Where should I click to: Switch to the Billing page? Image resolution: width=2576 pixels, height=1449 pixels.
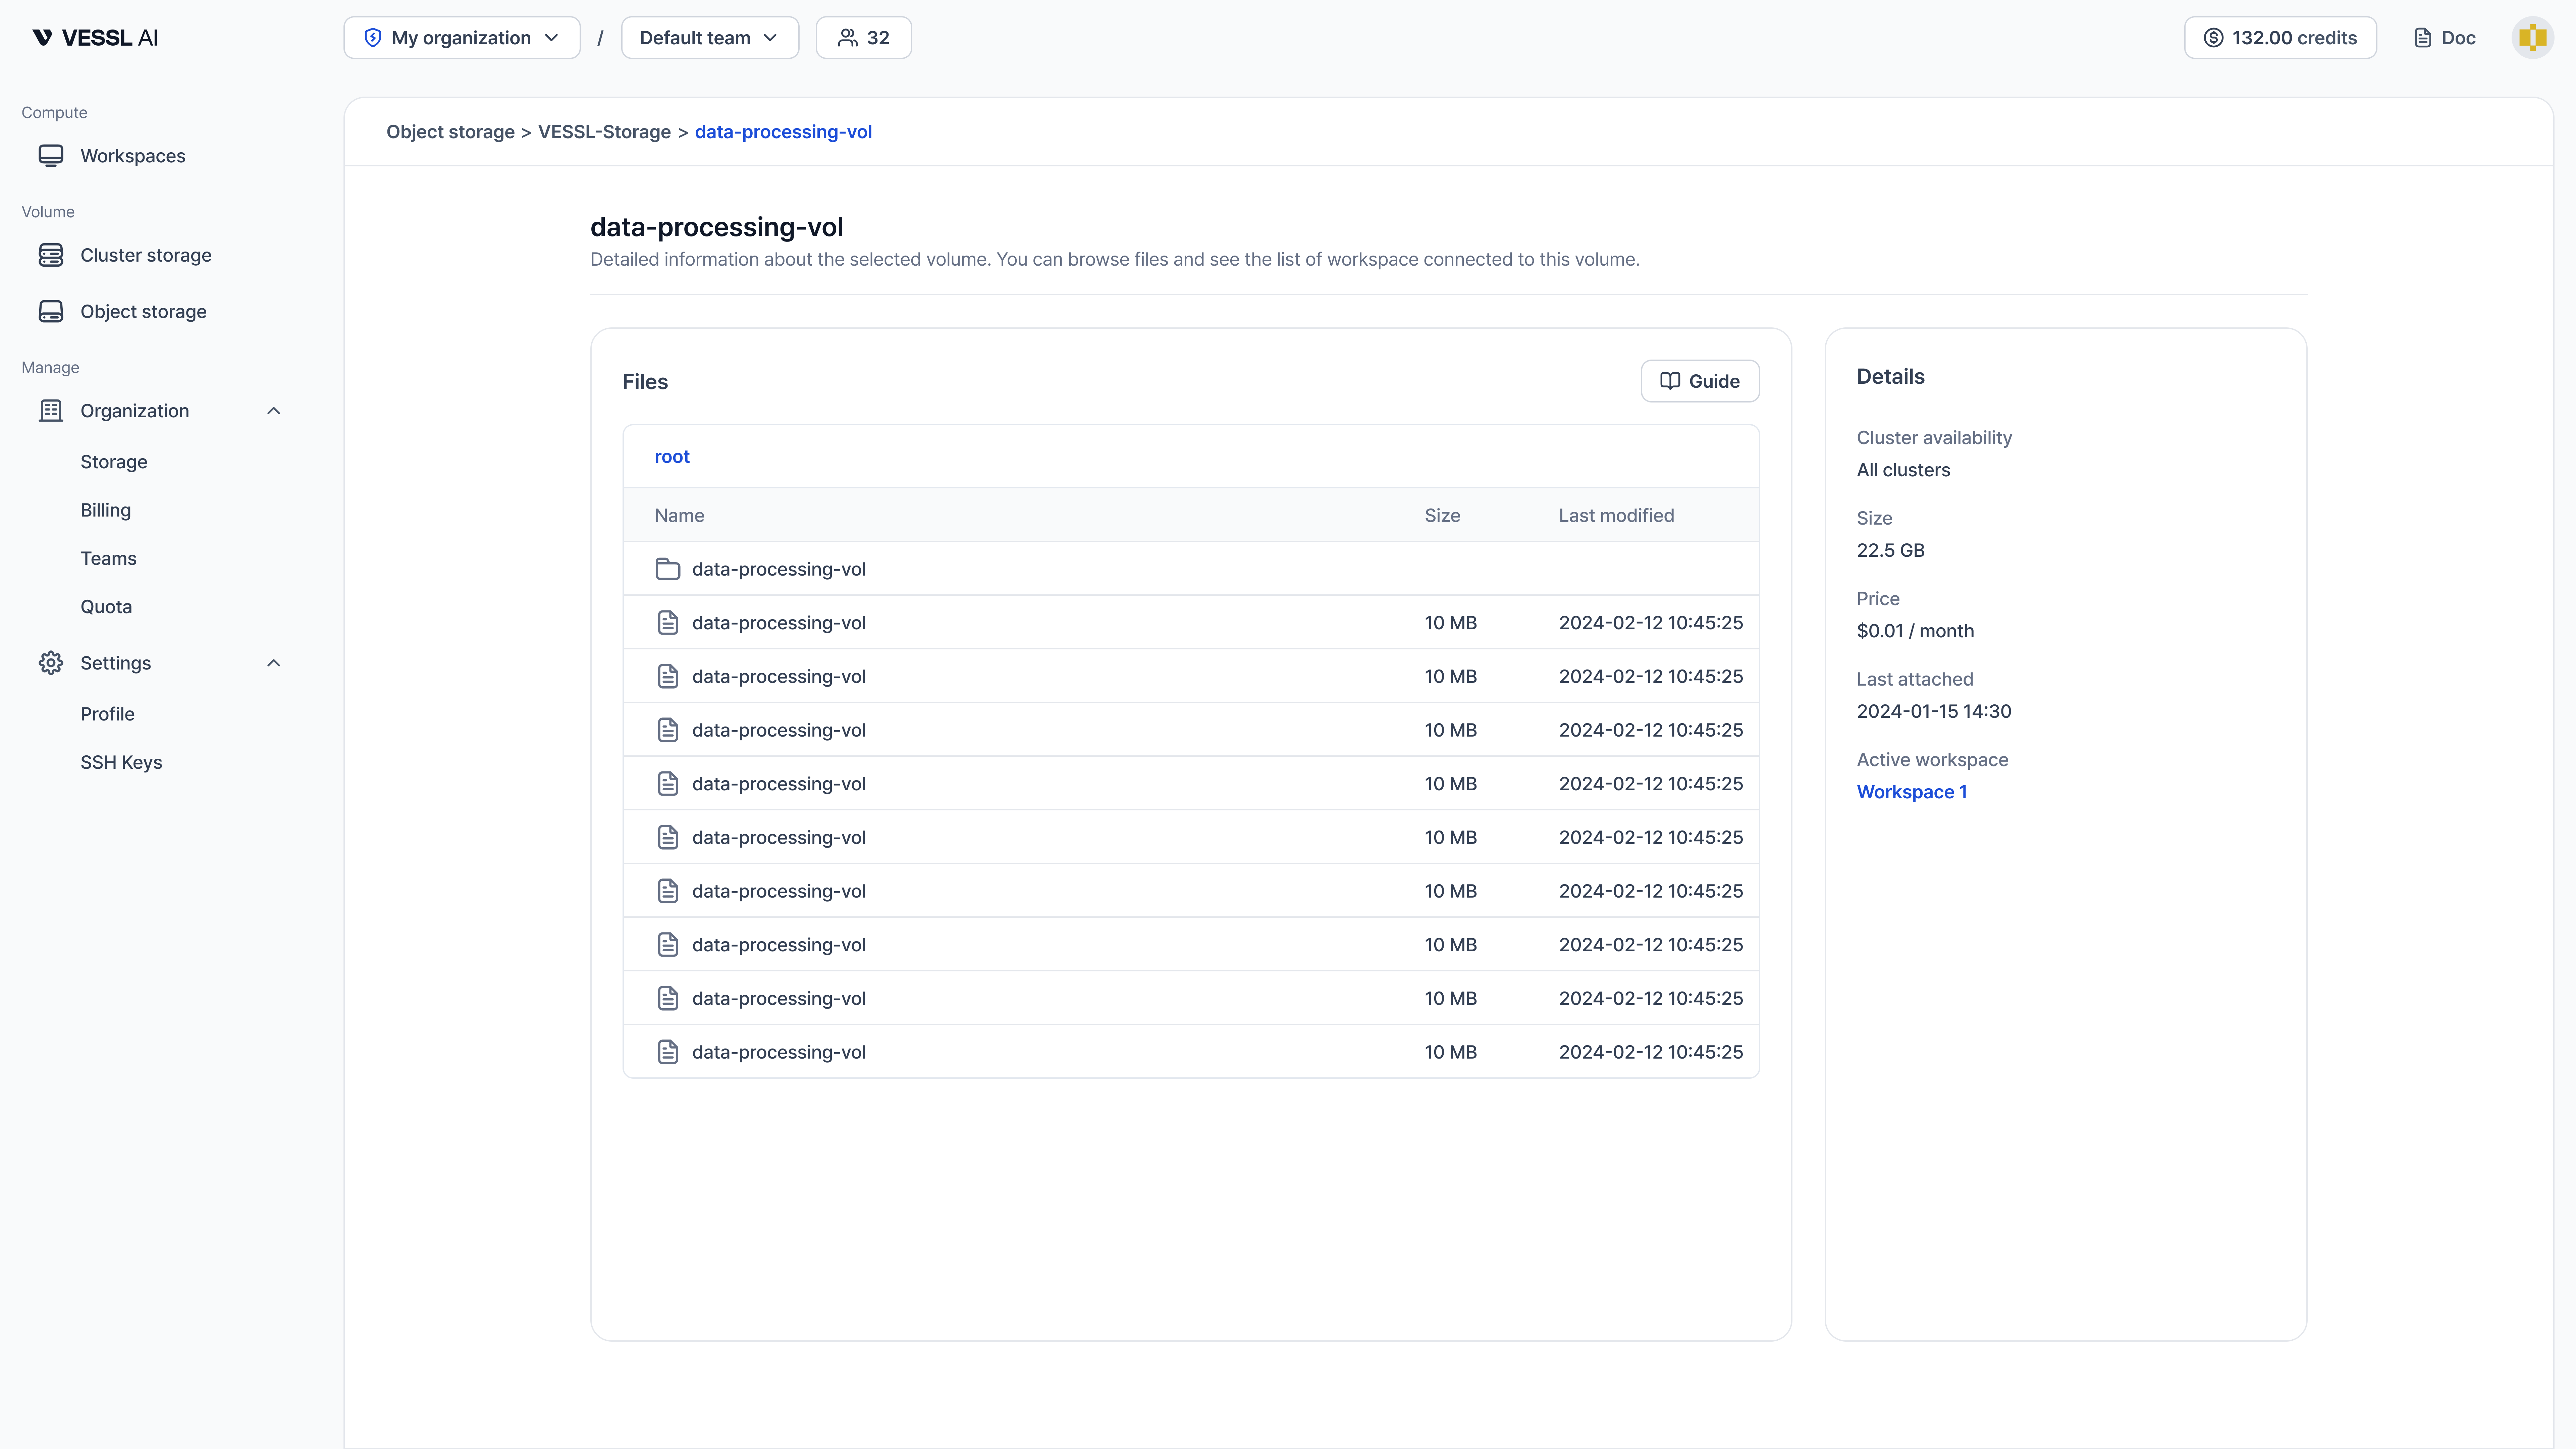(105, 510)
